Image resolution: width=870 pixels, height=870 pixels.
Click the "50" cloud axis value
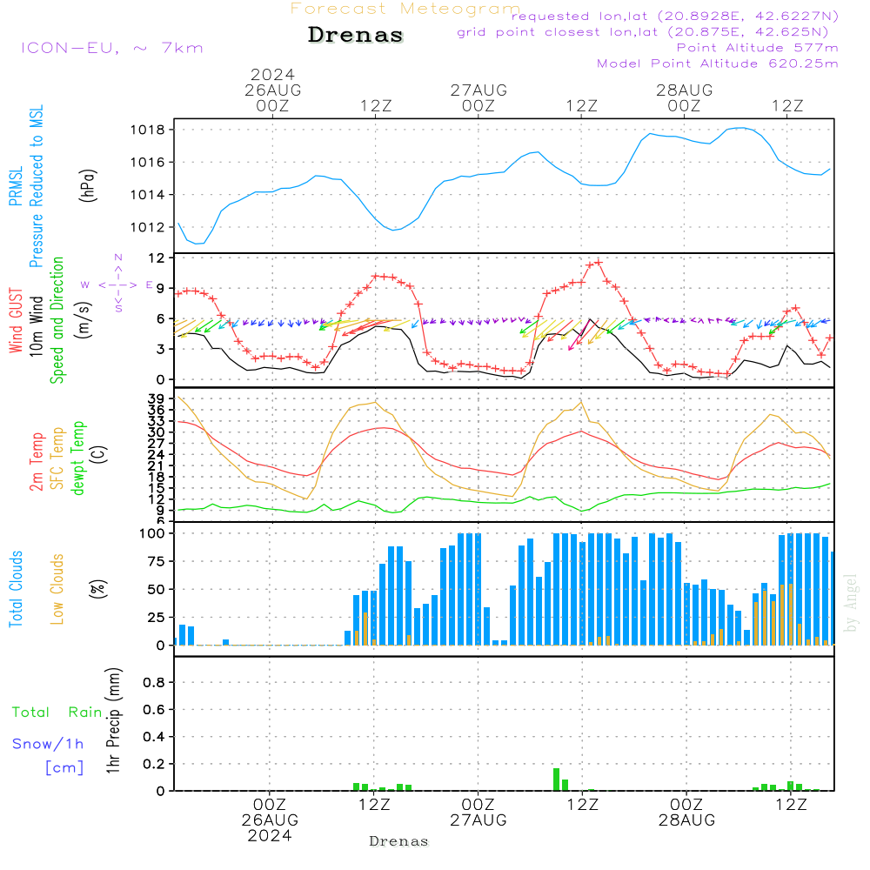click(x=157, y=589)
